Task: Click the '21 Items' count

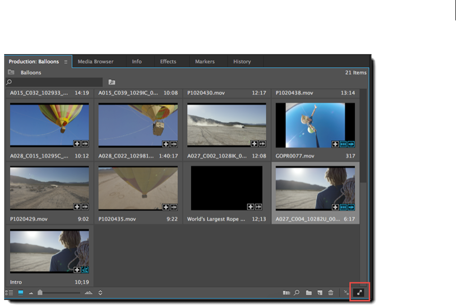Action: (356, 72)
